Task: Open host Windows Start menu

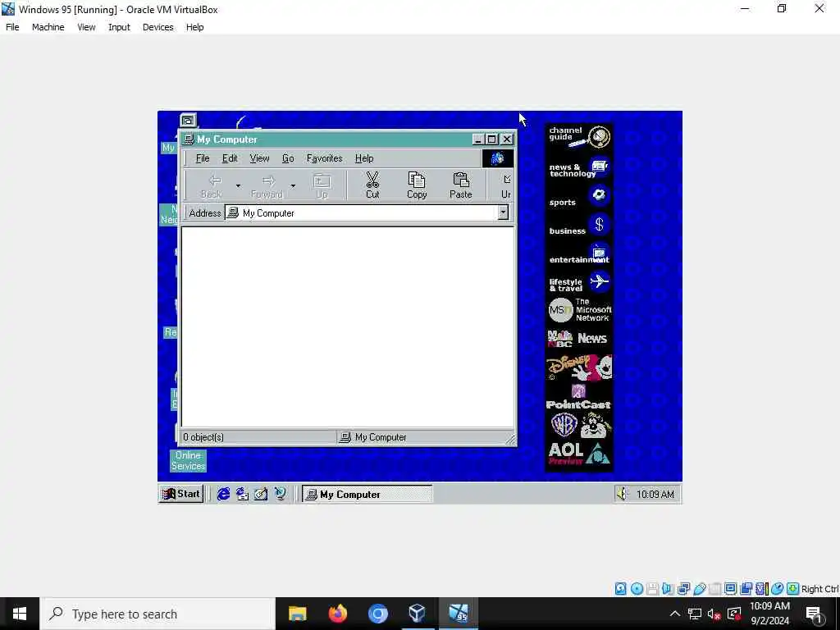Action: tap(20, 614)
